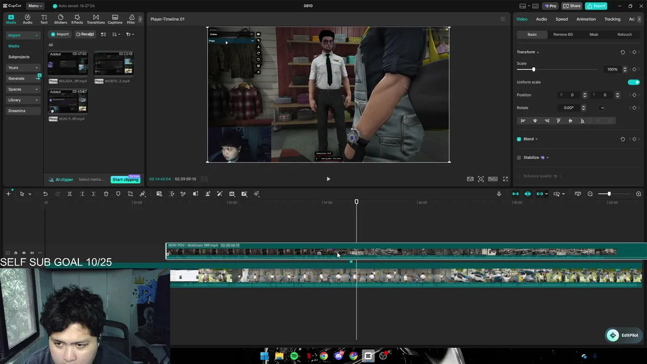The width and height of the screenshot is (647, 364).
Task: Collapse the Import section
Action: coord(23,35)
